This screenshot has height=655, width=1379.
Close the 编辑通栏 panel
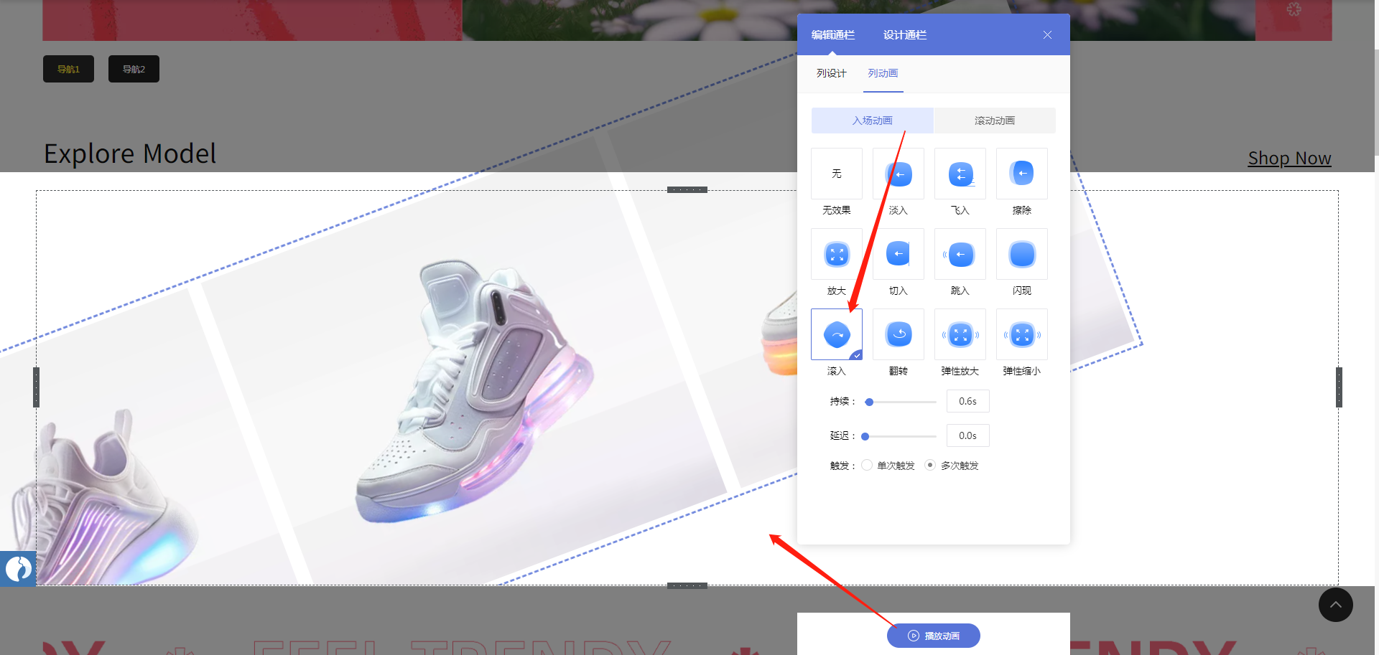[1047, 34]
